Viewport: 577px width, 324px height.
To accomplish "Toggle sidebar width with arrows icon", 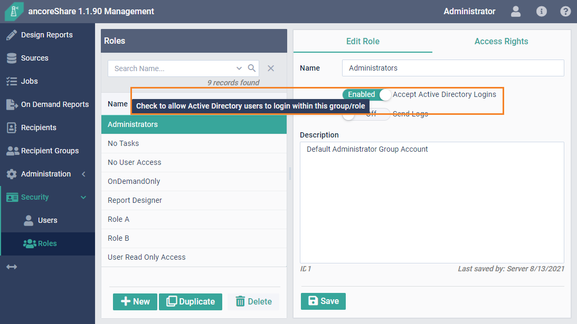I will [12, 267].
